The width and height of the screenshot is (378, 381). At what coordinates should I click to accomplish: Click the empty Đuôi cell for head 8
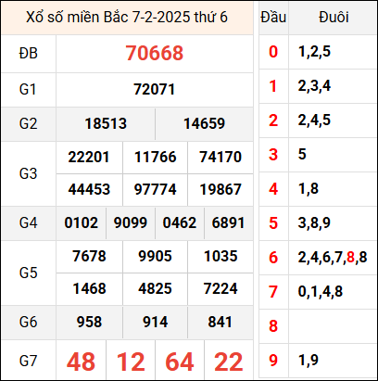coord(333,326)
